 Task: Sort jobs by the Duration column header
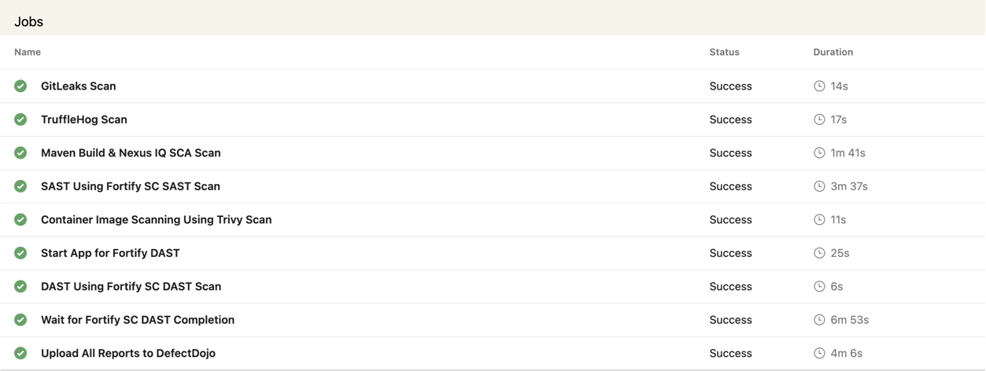(x=833, y=52)
